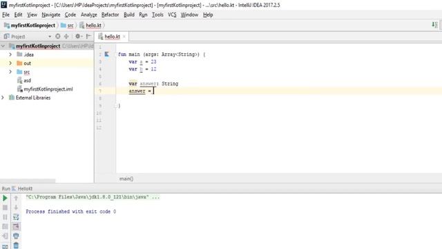Open the Analyze menu
442x249 pixels.
click(x=89, y=15)
